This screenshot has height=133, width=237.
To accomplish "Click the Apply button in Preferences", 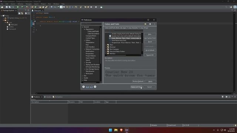I will coord(150,81).
